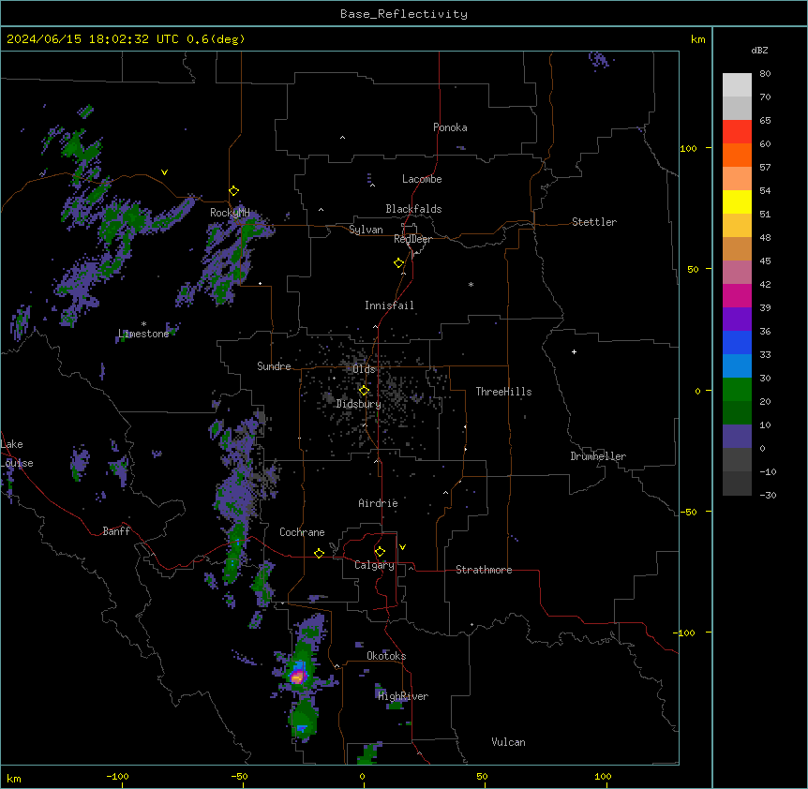
Task: Click the white asterisk marker east of Innisfail
Action: 471,284
